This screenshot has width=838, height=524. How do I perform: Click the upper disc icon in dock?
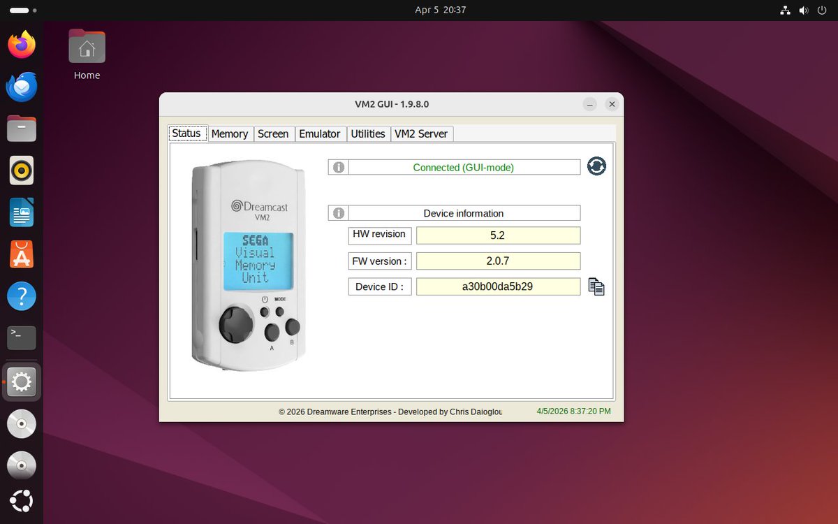[x=22, y=423]
